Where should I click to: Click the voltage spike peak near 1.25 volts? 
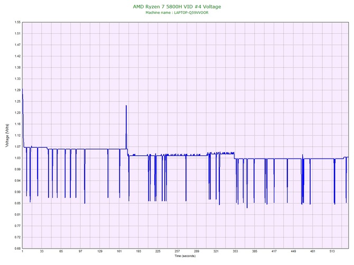[x=126, y=106]
